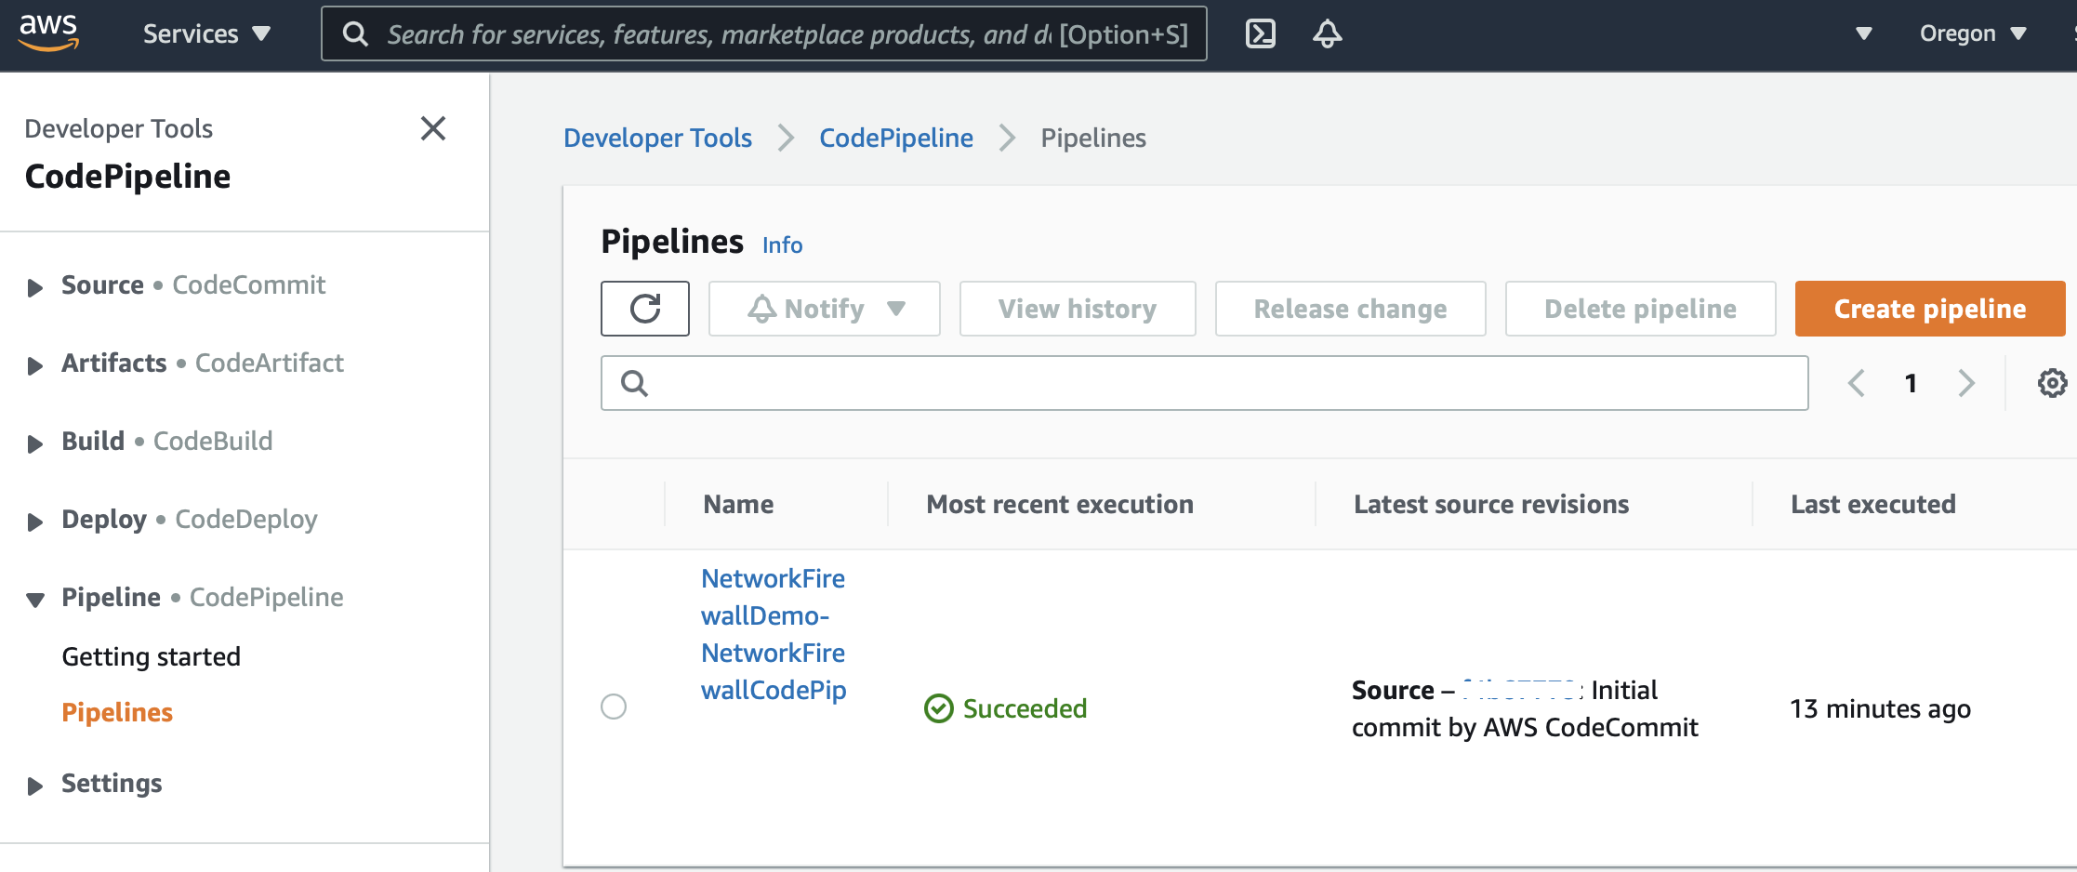Open the notifications bell icon

[x=1327, y=33]
